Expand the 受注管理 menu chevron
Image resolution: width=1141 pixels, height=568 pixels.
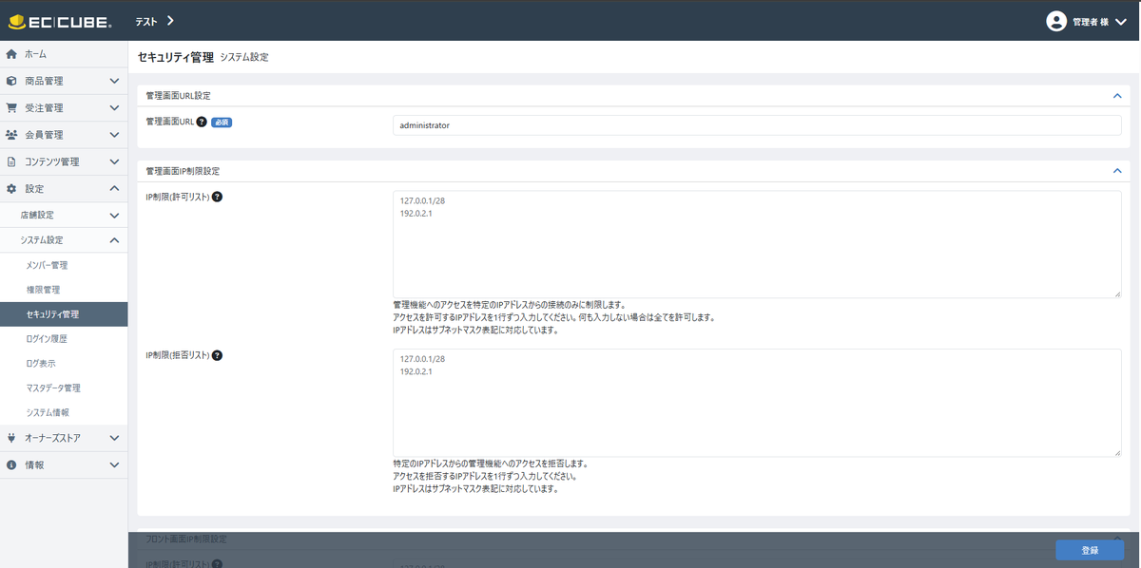[x=114, y=108]
